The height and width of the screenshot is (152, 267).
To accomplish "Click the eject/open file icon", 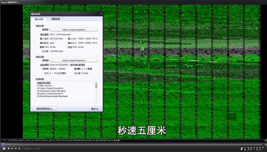I will click(20, 148).
